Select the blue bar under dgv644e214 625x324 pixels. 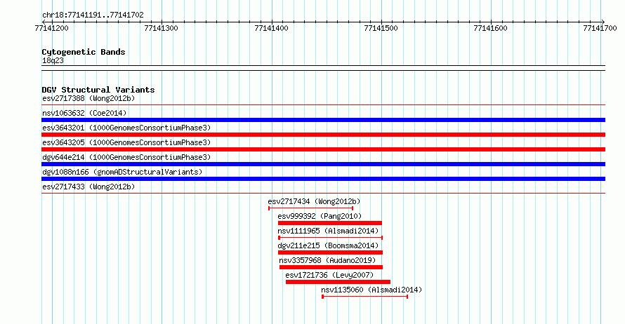(323, 164)
